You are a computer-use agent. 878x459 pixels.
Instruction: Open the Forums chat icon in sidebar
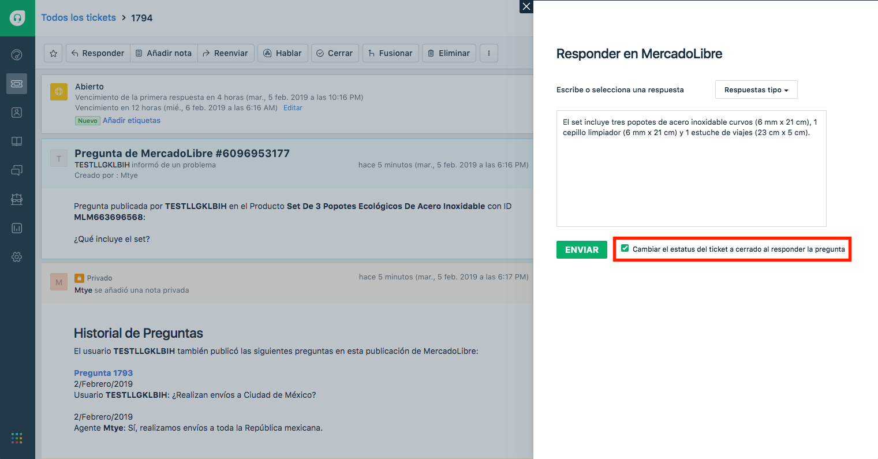[x=17, y=170]
